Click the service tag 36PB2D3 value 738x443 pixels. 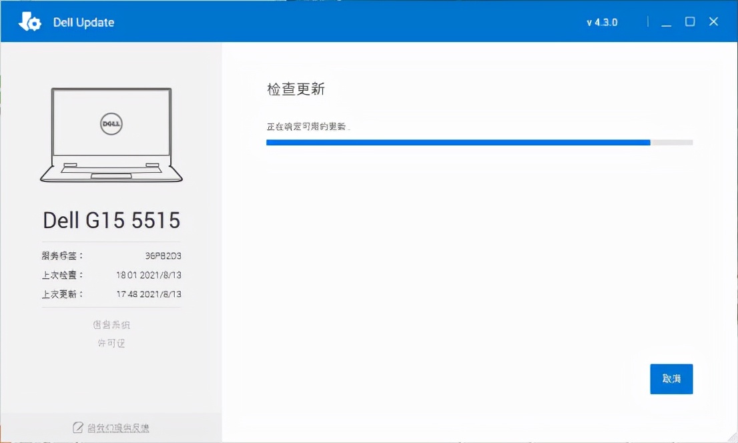coord(162,256)
